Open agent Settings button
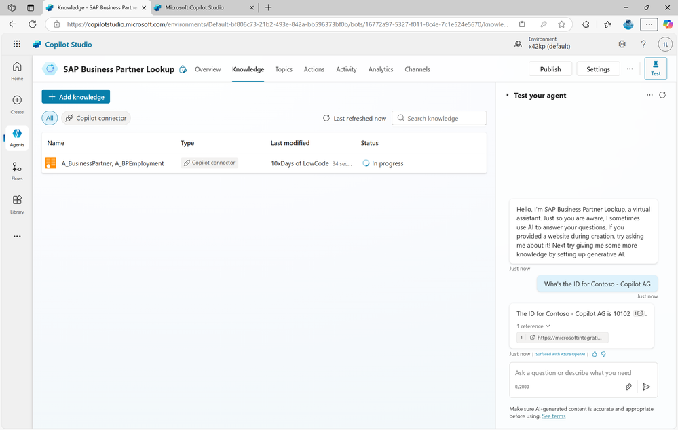This screenshot has height=430, width=678. click(598, 69)
